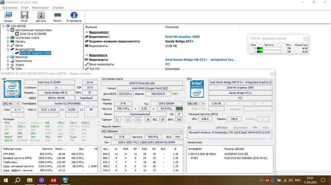Expand the Системная плата tree node

8,38
